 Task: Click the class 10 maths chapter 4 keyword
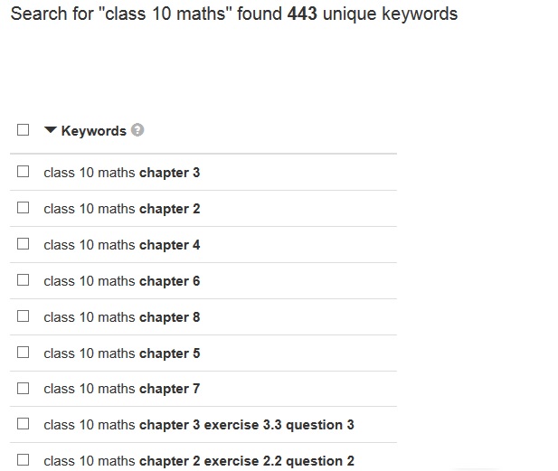[x=122, y=245]
